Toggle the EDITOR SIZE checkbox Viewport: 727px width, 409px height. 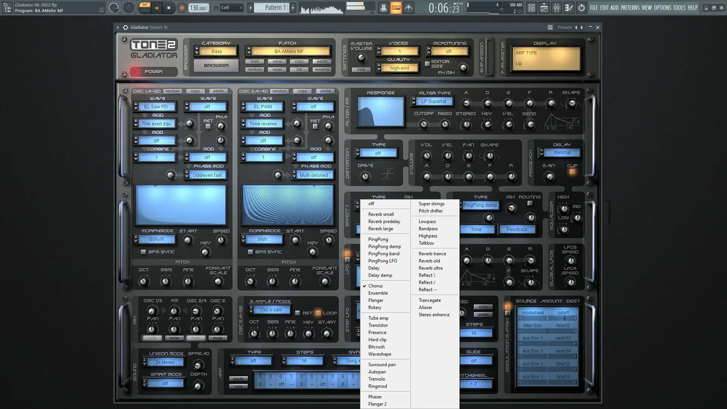427,64
